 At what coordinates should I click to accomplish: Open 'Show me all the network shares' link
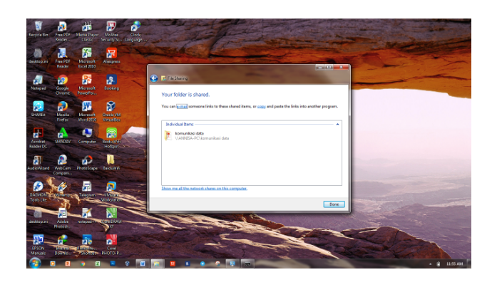coord(204,189)
